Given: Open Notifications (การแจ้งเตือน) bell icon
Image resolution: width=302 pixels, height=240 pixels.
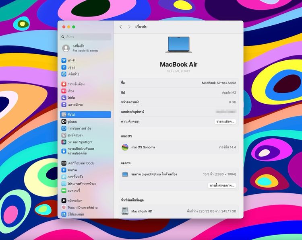Looking at the screenshot, I should (64, 84).
